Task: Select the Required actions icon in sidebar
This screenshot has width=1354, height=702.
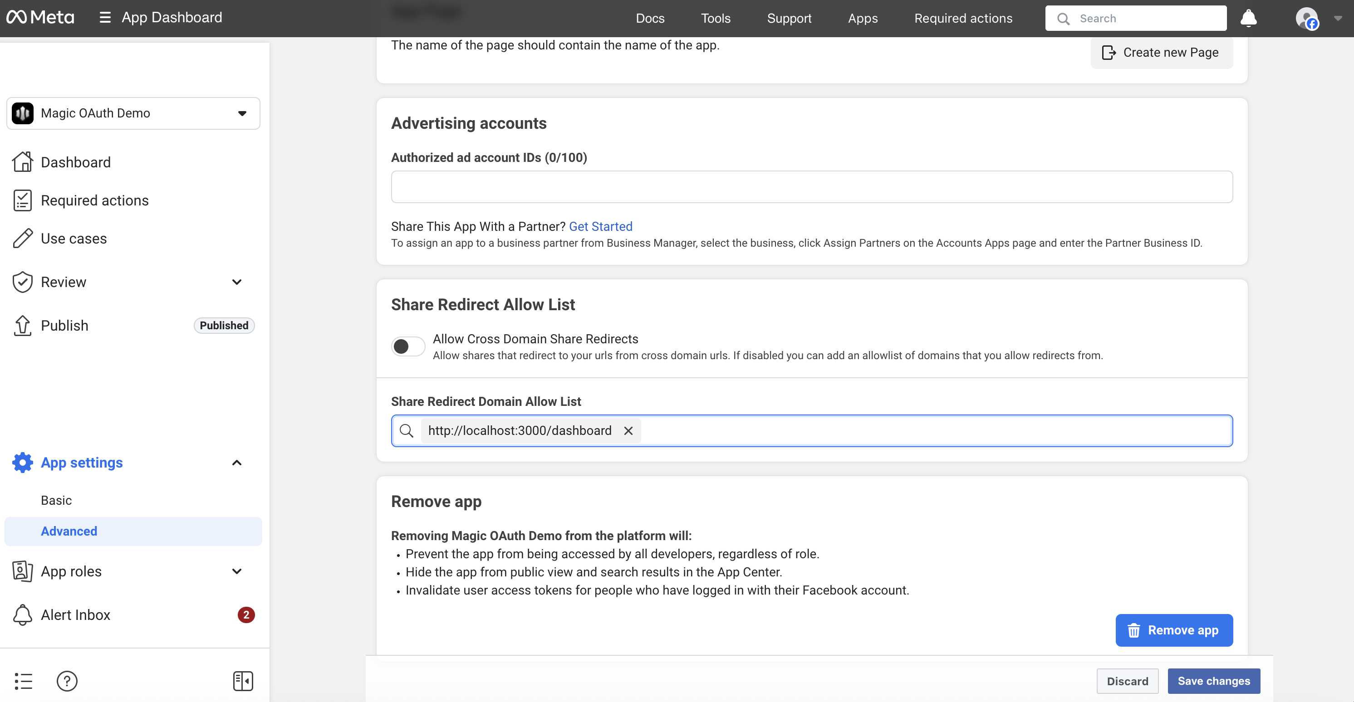Action: click(22, 200)
